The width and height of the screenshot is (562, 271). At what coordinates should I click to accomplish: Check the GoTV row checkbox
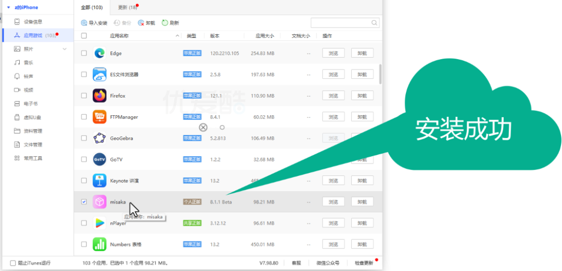pyautogui.click(x=84, y=159)
